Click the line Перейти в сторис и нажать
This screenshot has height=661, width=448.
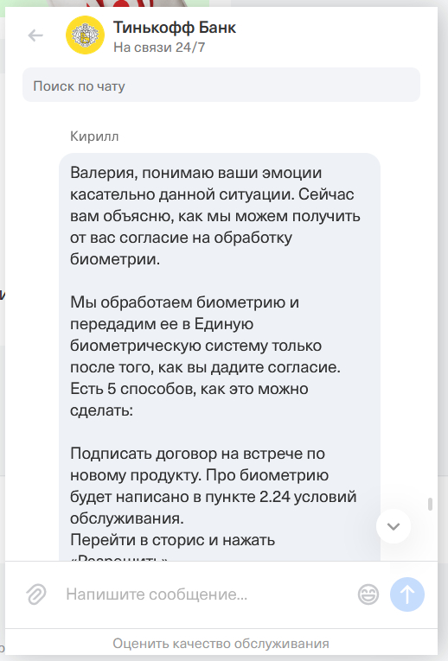172,540
